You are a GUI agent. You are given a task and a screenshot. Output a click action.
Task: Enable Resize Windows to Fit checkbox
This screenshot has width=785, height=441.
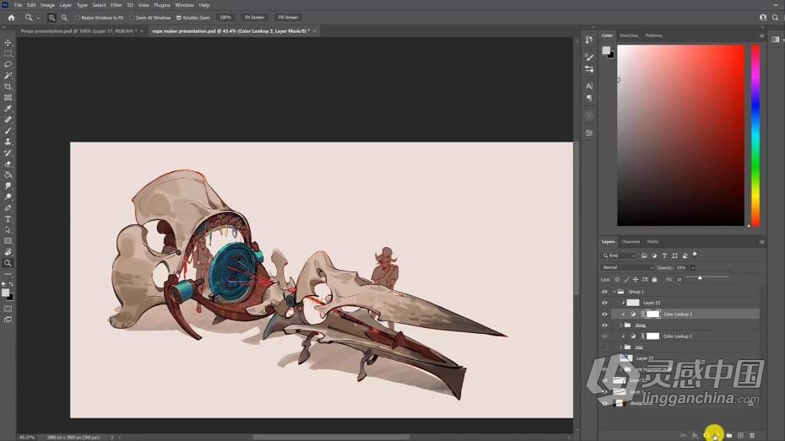coord(78,17)
